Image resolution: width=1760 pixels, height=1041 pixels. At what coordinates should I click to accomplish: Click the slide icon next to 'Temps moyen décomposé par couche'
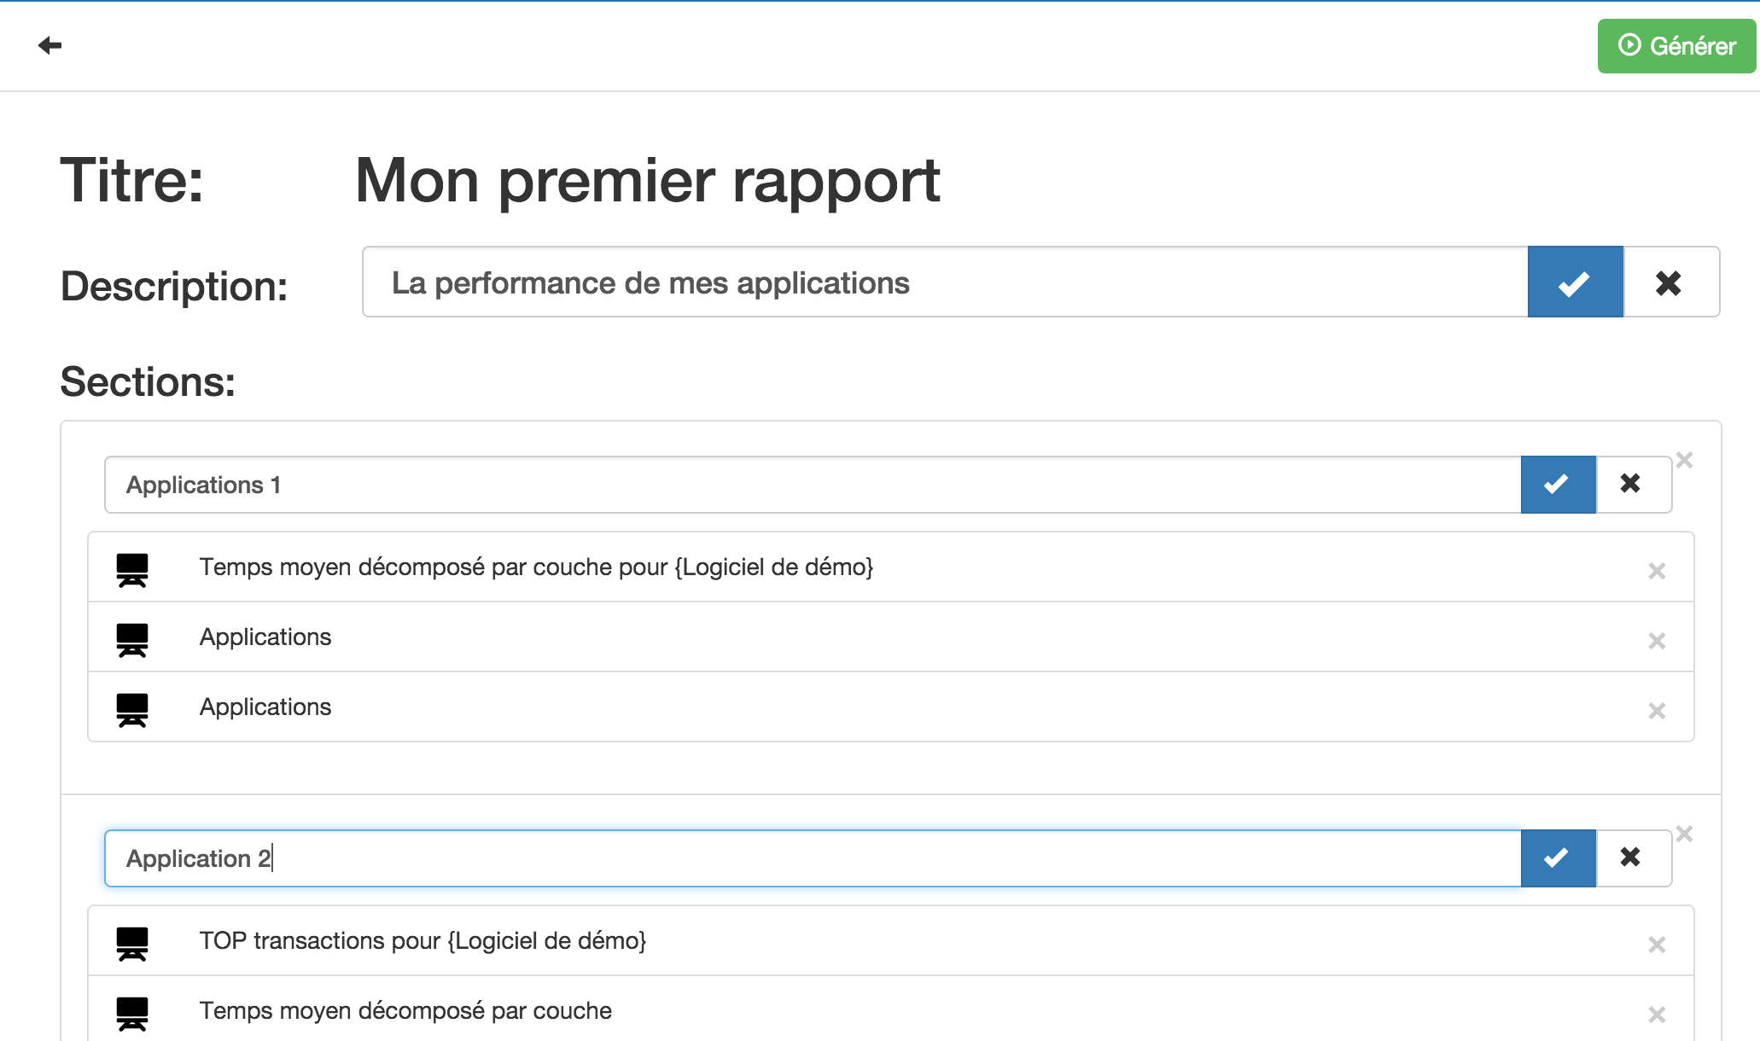(134, 1011)
